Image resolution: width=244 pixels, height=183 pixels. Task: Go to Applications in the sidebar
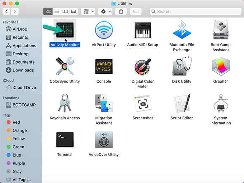click(24, 45)
